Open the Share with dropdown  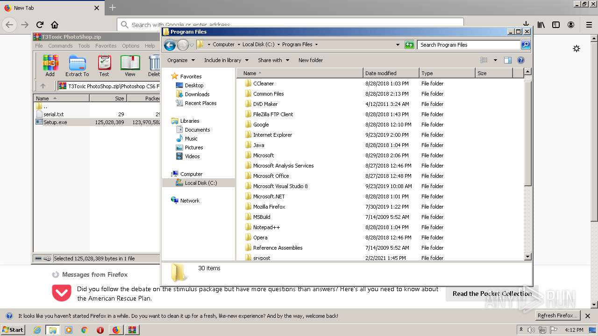click(273, 60)
